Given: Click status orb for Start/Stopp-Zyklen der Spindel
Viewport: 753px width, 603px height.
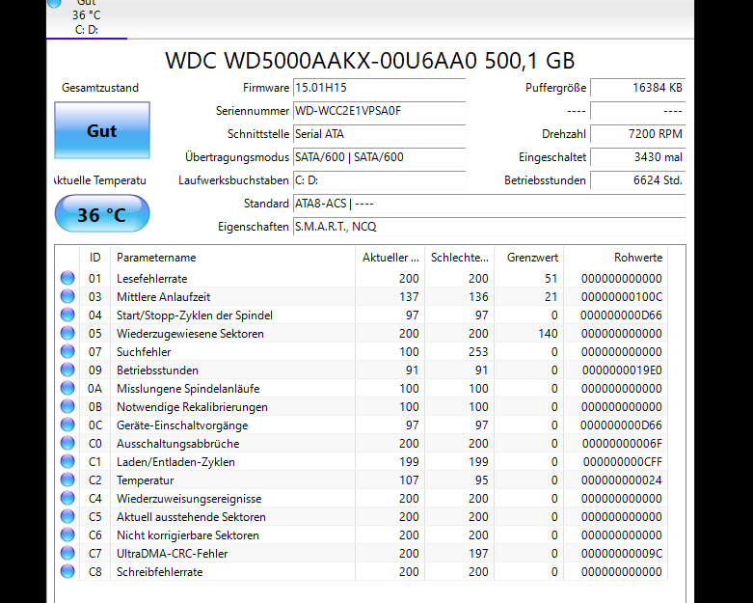Looking at the screenshot, I should (x=67, y=315).
